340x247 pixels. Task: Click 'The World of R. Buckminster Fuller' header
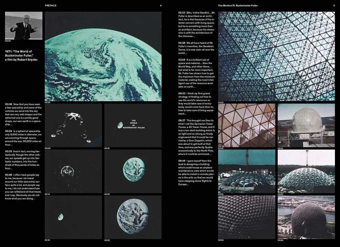pos(238,6)
